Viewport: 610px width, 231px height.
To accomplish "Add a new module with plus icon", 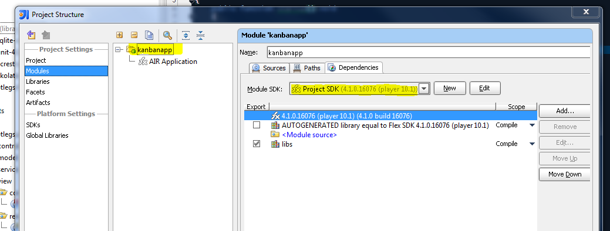I will 119,35.
